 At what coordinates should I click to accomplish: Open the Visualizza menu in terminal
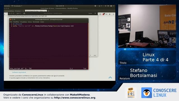pyautogui.click(x=23, y=22)
